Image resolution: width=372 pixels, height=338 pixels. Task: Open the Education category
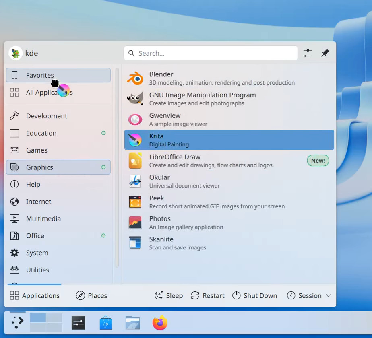pos(58,133)
